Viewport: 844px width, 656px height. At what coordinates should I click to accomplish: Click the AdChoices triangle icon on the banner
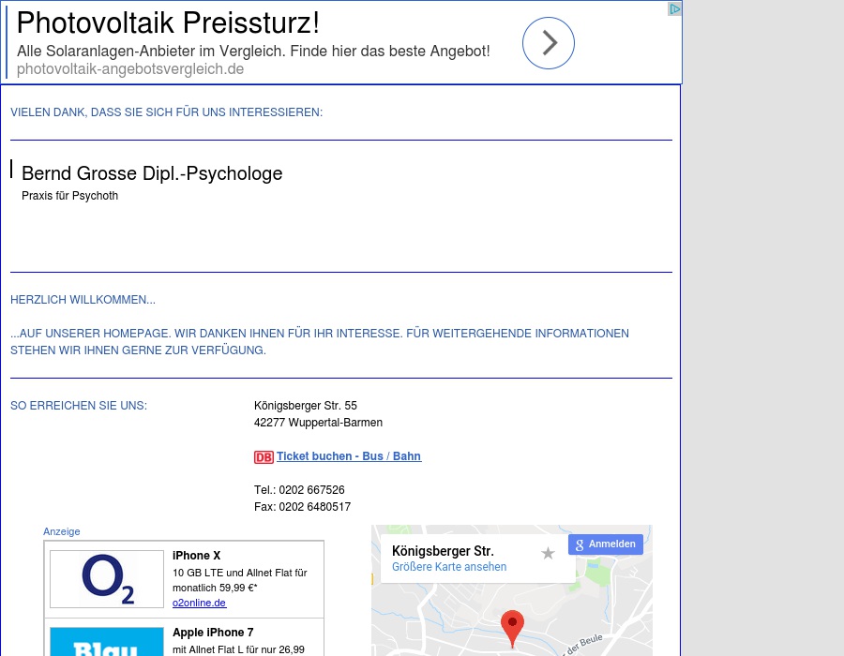point(674,8)
